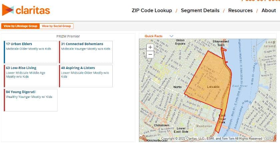
Task: Click the esri logo on map
Action: pos(271,138)
